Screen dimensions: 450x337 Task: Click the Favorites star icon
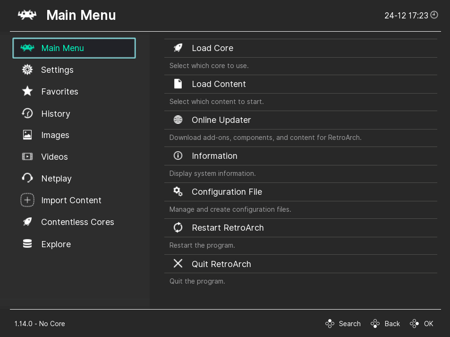pyautogui.click(x=27, y=91)
